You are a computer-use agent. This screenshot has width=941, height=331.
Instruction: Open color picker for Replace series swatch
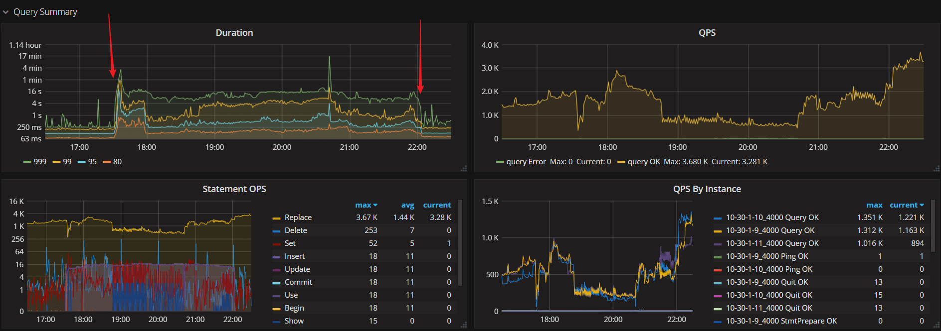tap(276, 218)
